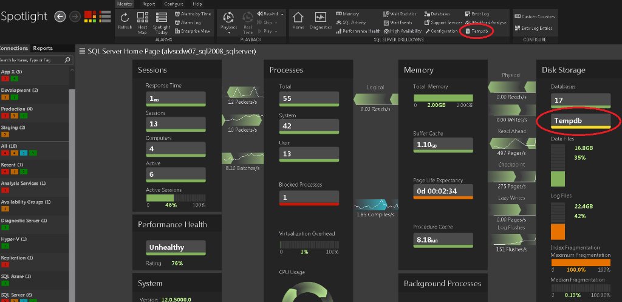Open High Availability drilldown
Screen dimensions: 622x302
[402, 31]
